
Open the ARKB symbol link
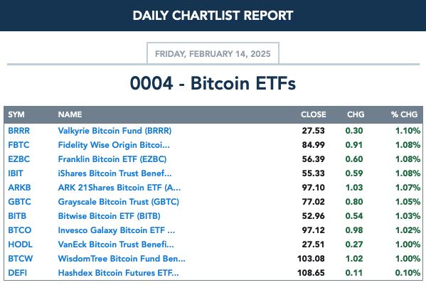19,188
